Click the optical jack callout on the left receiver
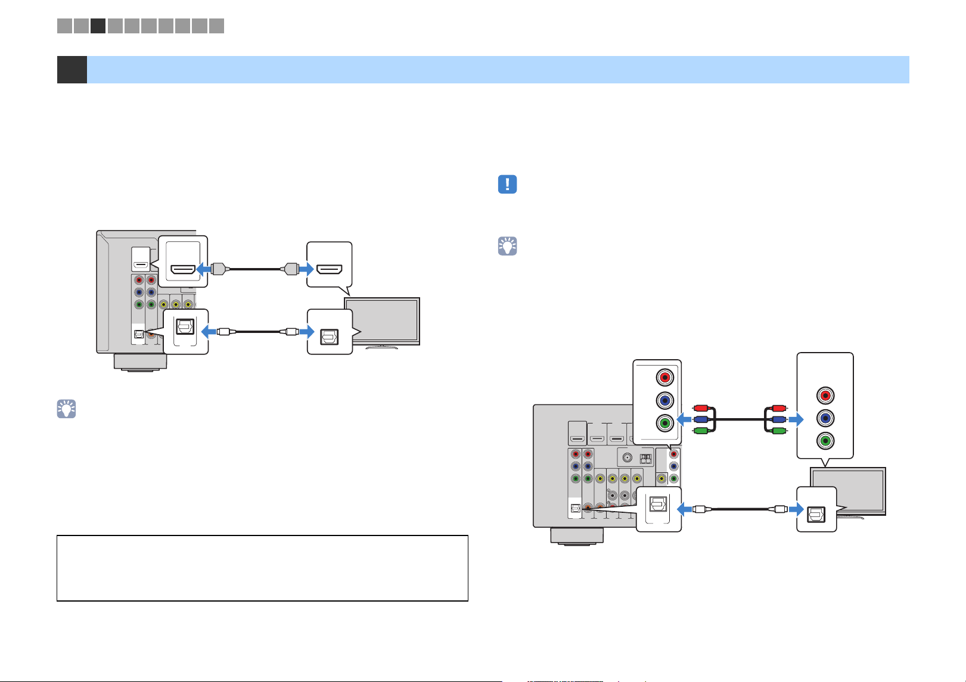 click(186, 332)
